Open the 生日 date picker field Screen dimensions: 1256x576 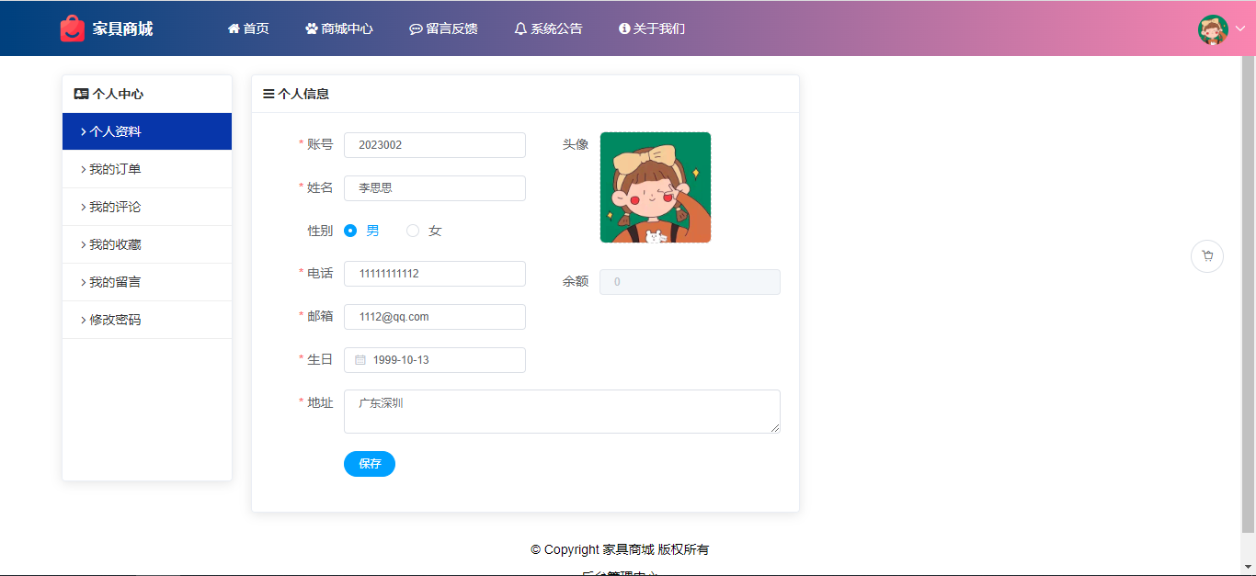pyautogui.click(x=435, y=360)
